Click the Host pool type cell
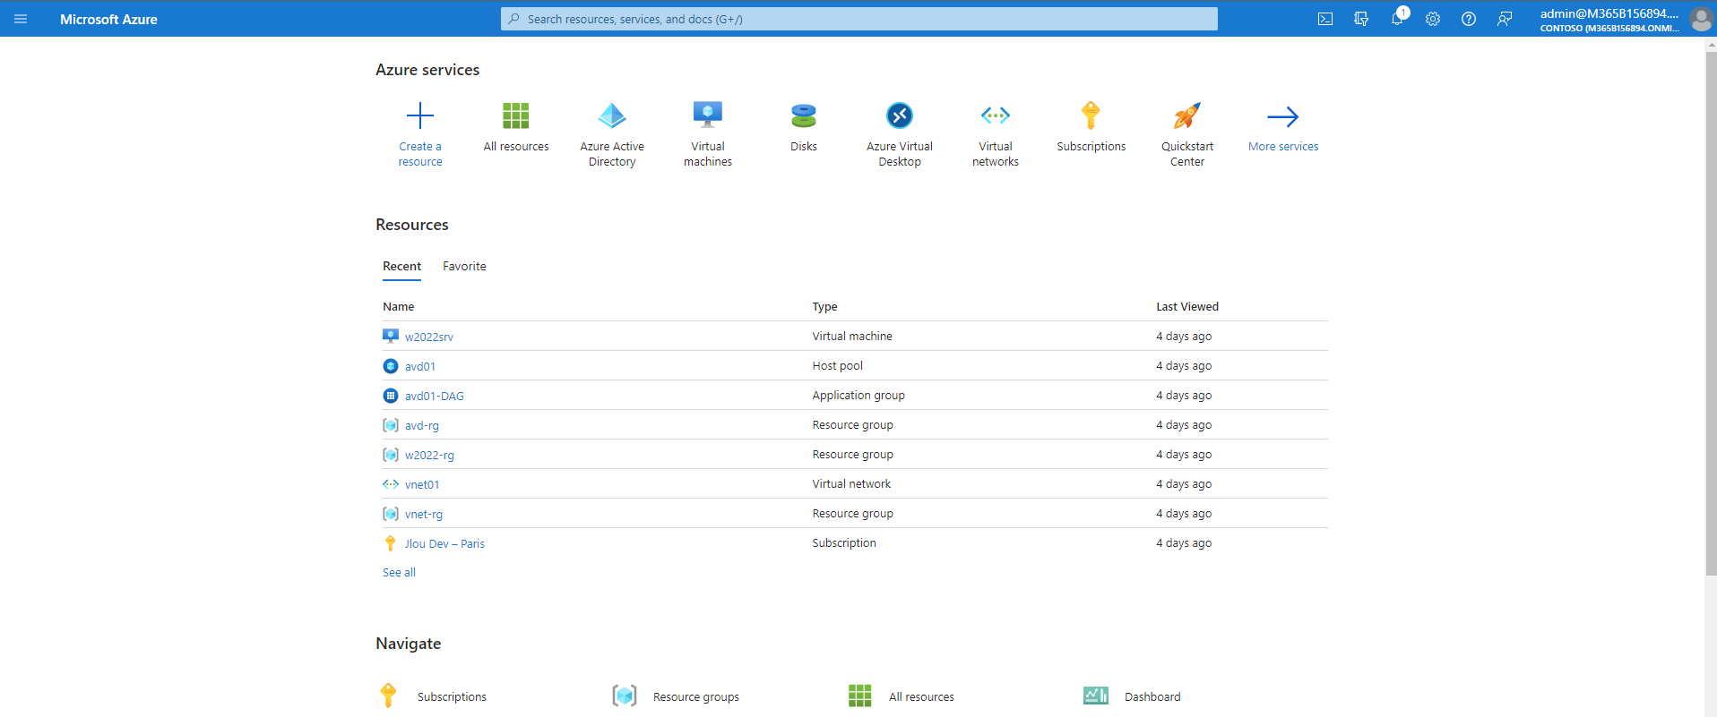This screenshot has height=717, width=1717. pyautogui.click(x=838, y=365)
